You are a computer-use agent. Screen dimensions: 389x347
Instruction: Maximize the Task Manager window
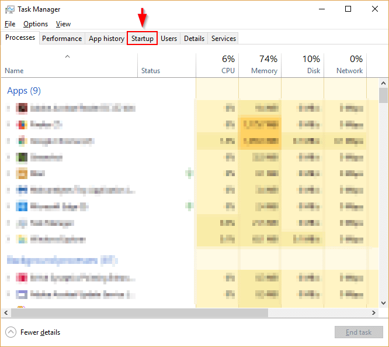348,9
